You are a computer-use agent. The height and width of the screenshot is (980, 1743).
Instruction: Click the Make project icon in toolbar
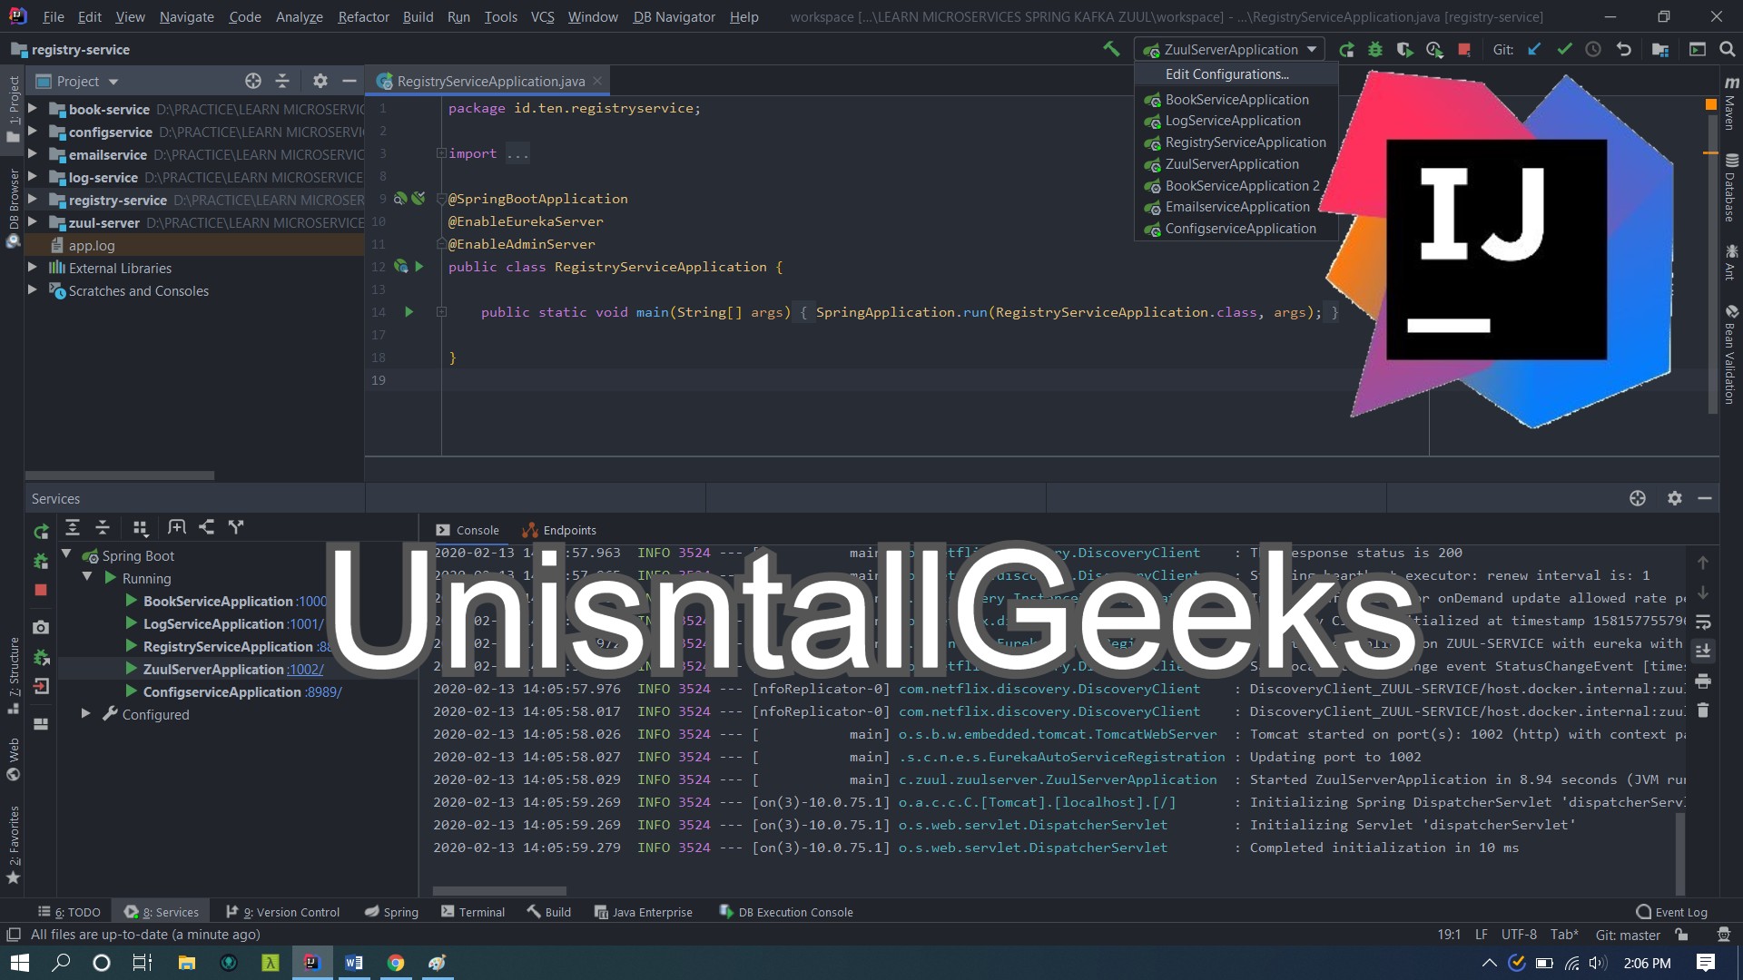1112,49
